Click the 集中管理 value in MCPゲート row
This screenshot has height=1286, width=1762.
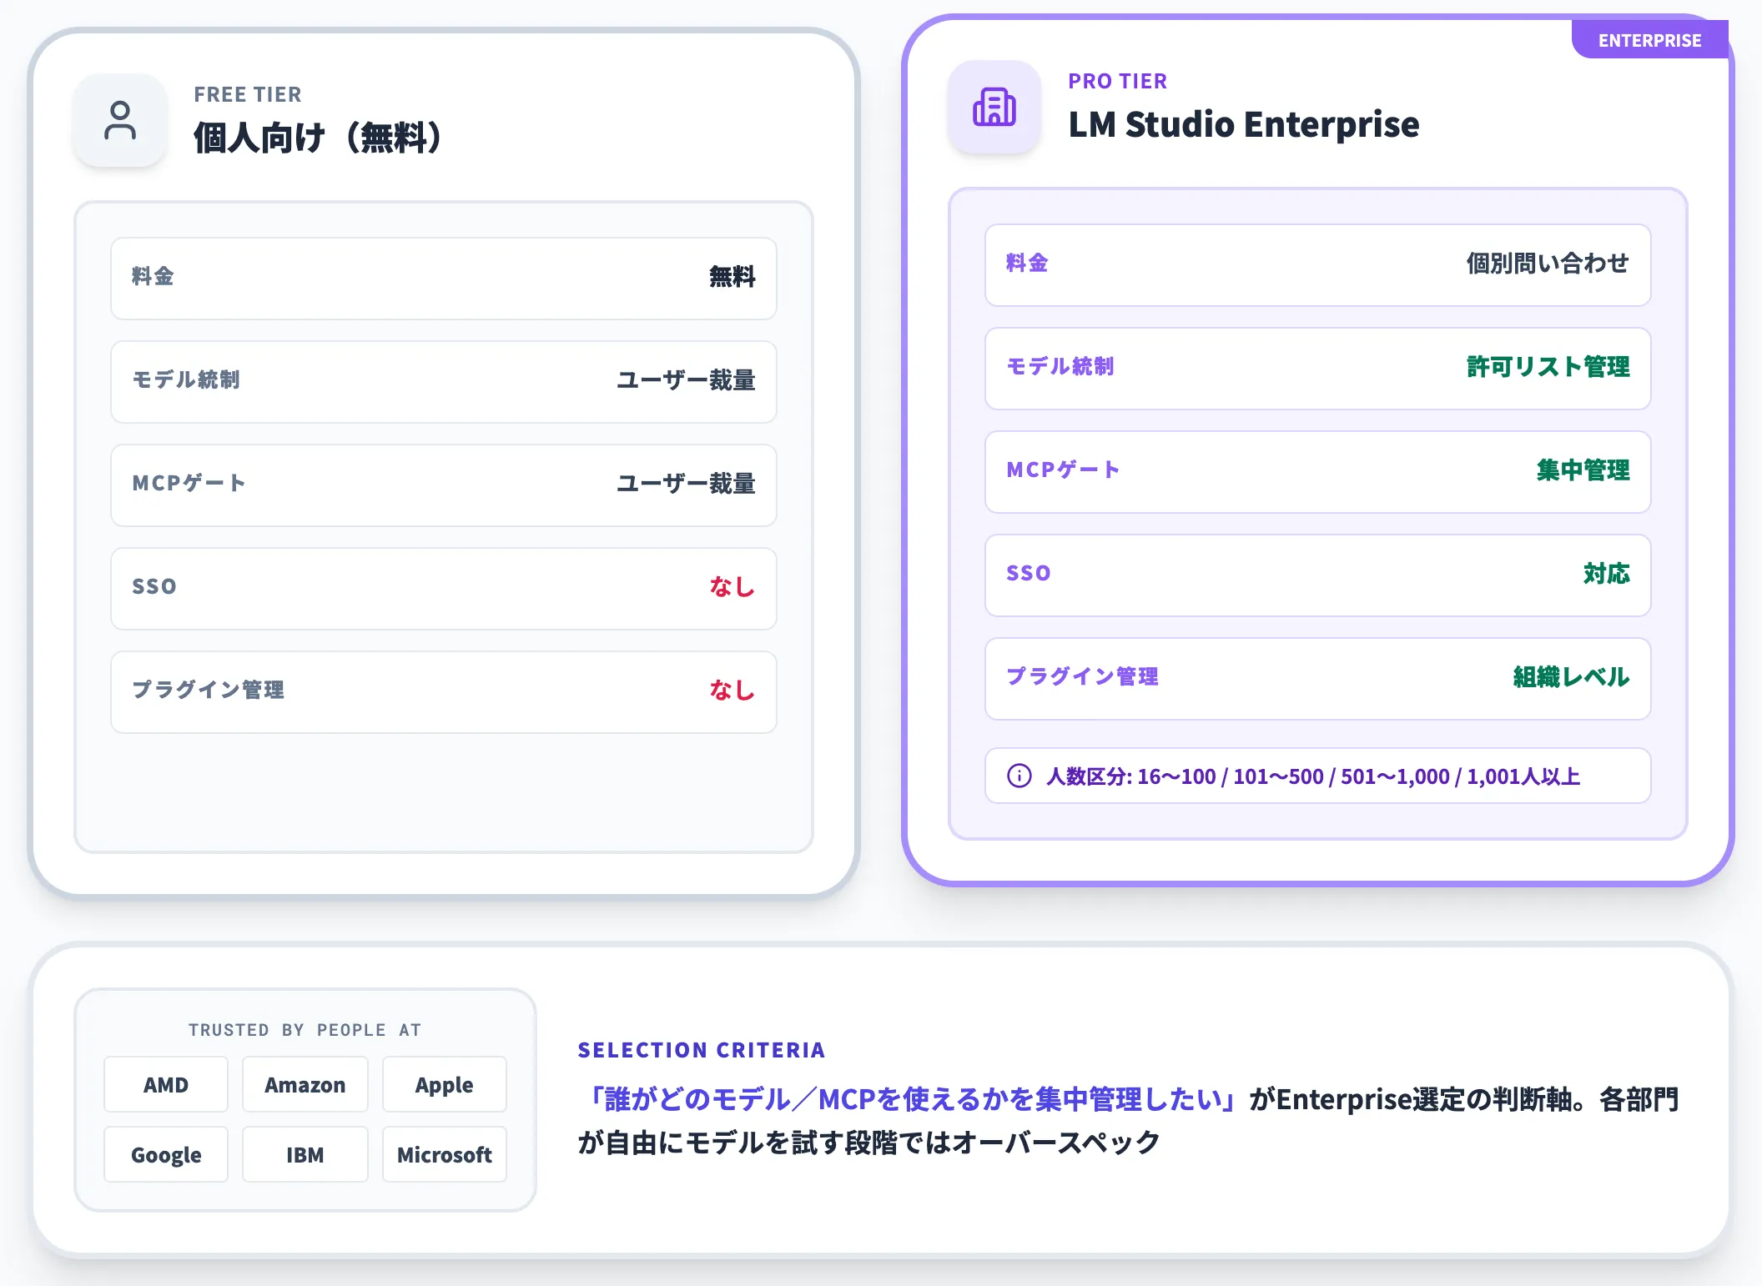point(1583,470)
